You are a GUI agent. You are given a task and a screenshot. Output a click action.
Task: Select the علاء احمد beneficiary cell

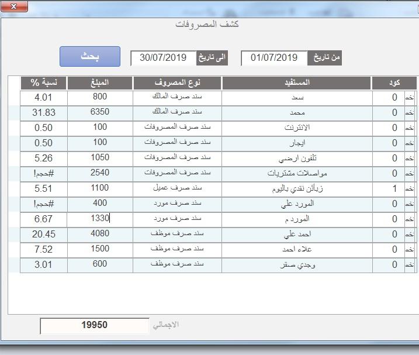point(297,249)
